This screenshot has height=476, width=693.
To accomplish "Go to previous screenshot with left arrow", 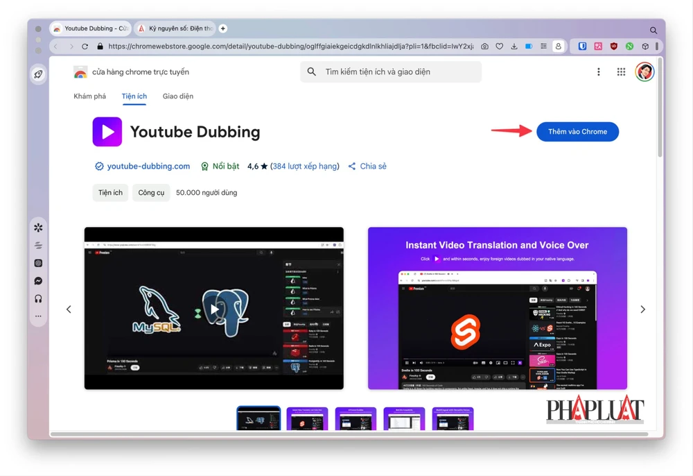I will click(69, 309).
